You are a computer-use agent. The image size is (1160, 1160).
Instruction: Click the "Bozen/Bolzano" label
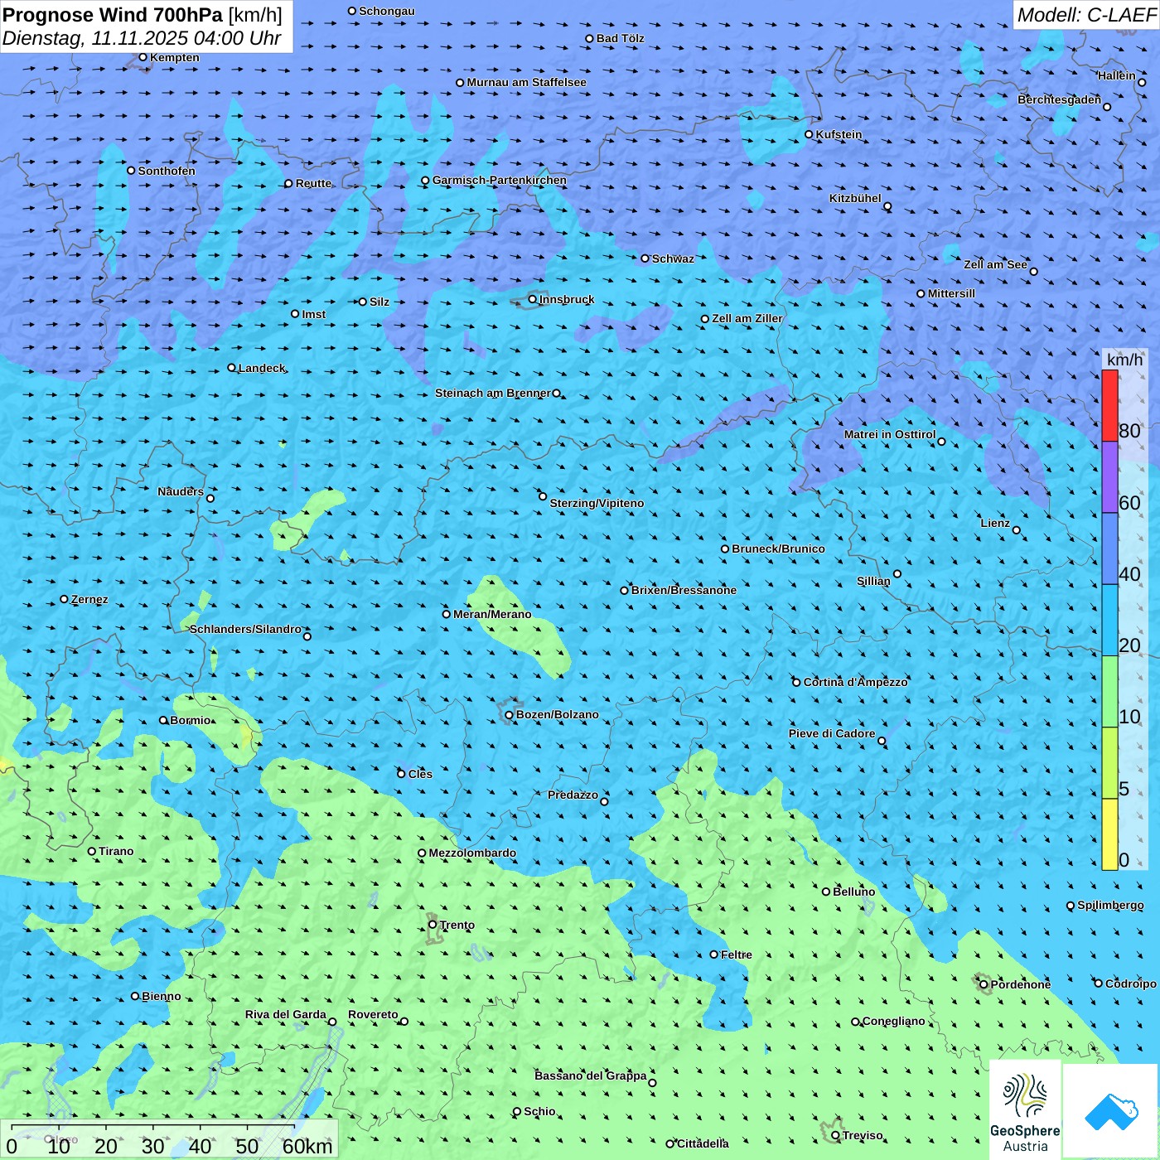pyautogui.click(x=557, y=714)
